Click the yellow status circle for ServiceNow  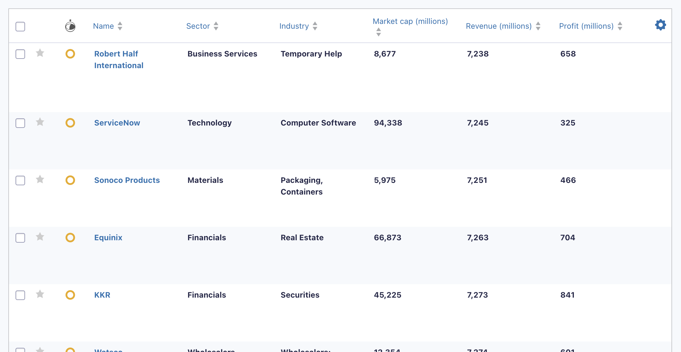pyautogui.click(x=70, y=123)
